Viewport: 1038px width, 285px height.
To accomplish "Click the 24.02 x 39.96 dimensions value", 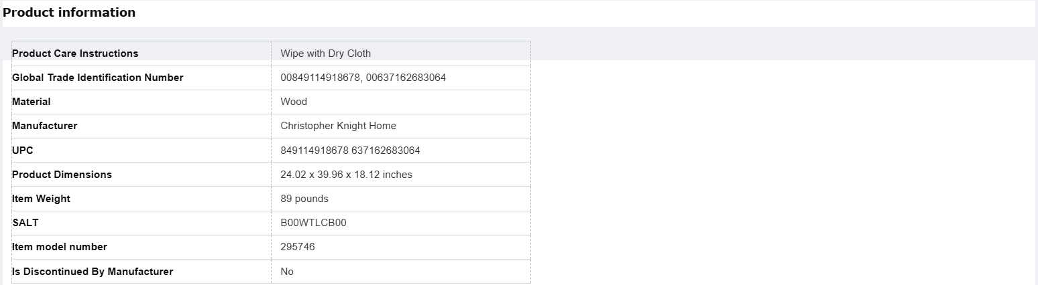I will [x=347, y=175].
